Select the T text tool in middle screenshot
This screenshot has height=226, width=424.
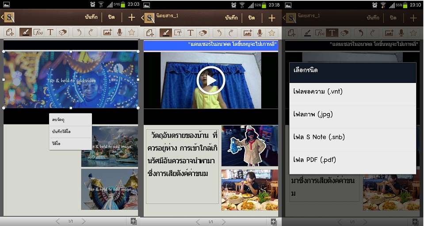pyautogui.click(x=191, y=33)
